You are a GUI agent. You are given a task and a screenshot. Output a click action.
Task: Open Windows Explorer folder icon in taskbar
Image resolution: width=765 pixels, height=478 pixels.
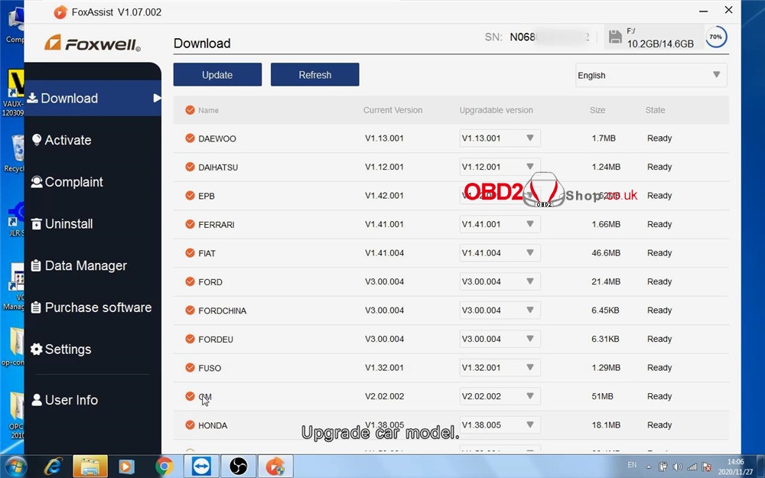click(x=90, y=465)
